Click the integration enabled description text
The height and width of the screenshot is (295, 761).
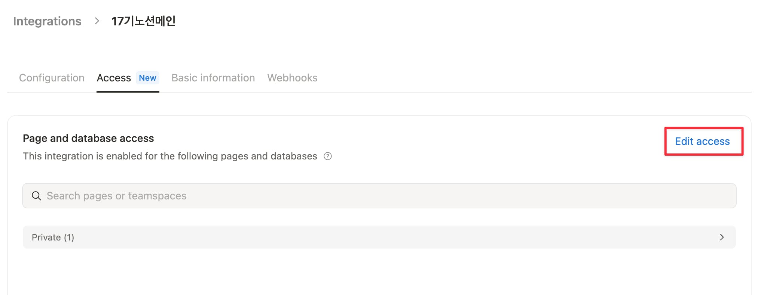point(170,156)
